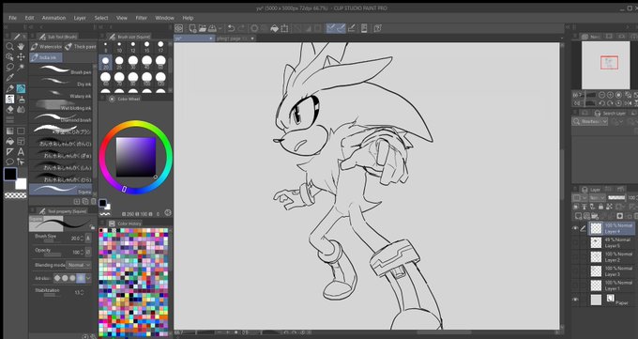Open the Select menu
The height and width of the screenshot is (339, 638).
[x=101, y=18]
